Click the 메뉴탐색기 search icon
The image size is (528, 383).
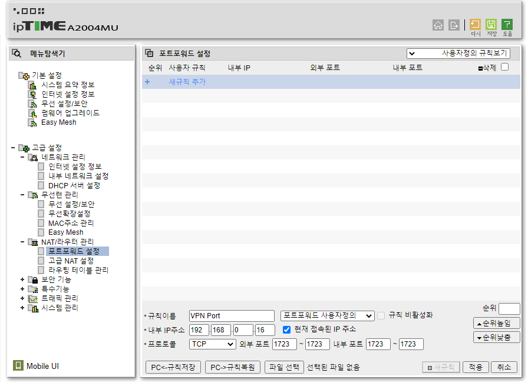[16, 53]
